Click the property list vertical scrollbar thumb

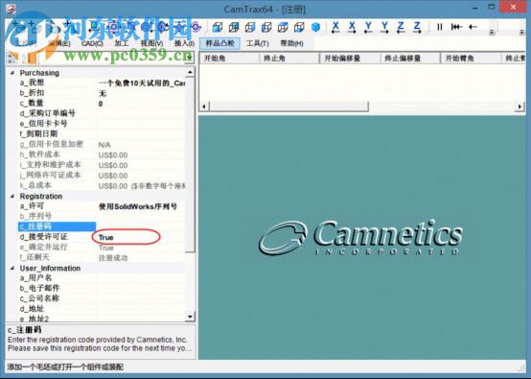click(x=190, y=164)
